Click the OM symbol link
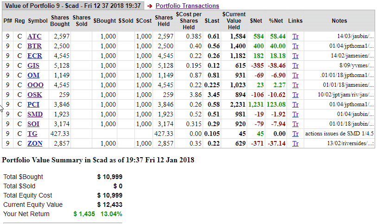Screen dimensions: 377x224 click(33, 75)
